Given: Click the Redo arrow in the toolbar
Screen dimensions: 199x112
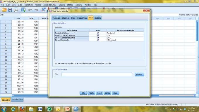Looking at the screenshot, I should 36,10.
